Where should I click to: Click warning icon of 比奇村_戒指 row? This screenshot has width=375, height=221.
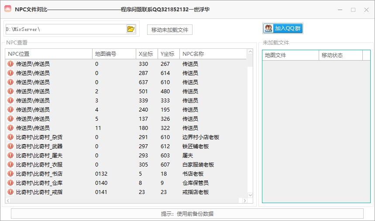[10, 192]
